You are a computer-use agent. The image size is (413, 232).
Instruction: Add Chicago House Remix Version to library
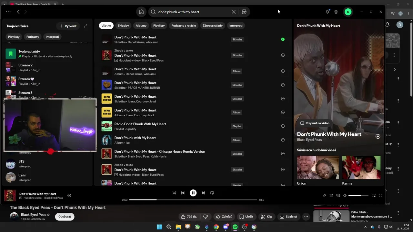(283, 154)
